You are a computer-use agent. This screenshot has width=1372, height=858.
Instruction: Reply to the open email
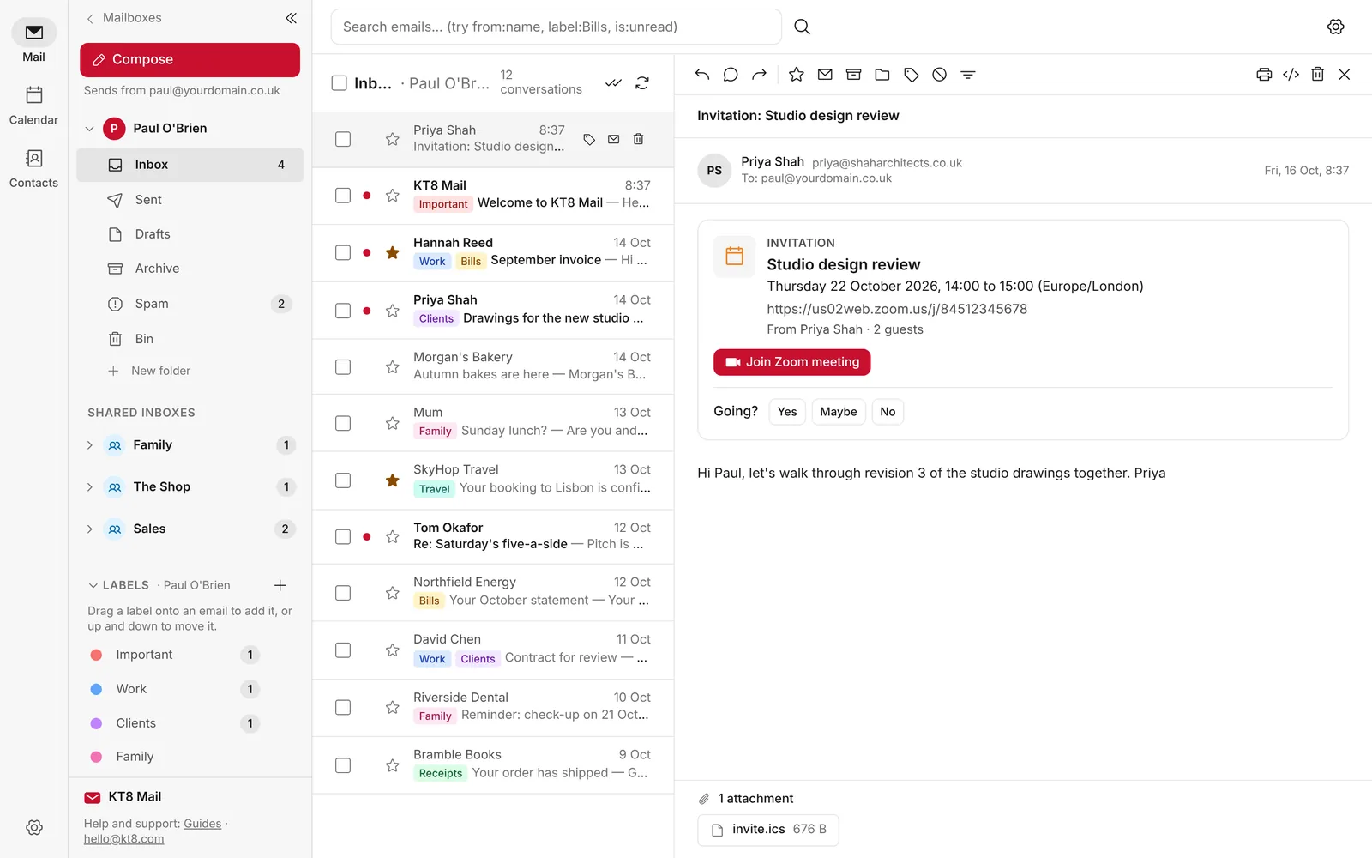pyautogui.click(x=702, y=75)
